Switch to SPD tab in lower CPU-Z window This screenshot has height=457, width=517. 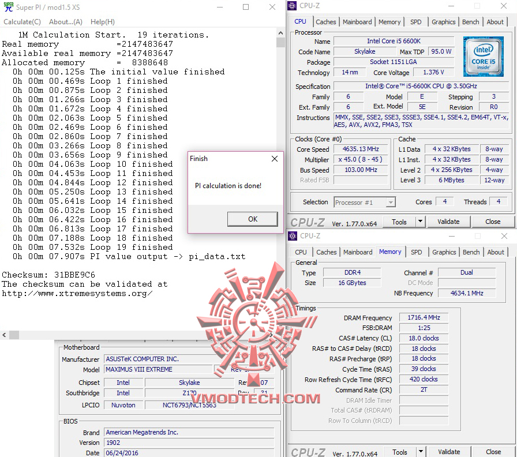click(x=416, y=252)
